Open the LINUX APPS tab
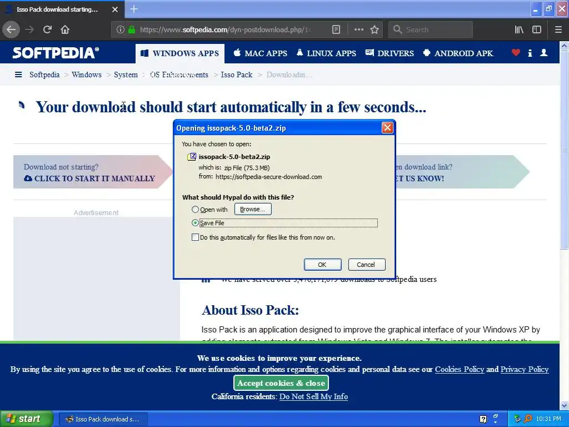 pyautogui.click(x=326, y=53)
